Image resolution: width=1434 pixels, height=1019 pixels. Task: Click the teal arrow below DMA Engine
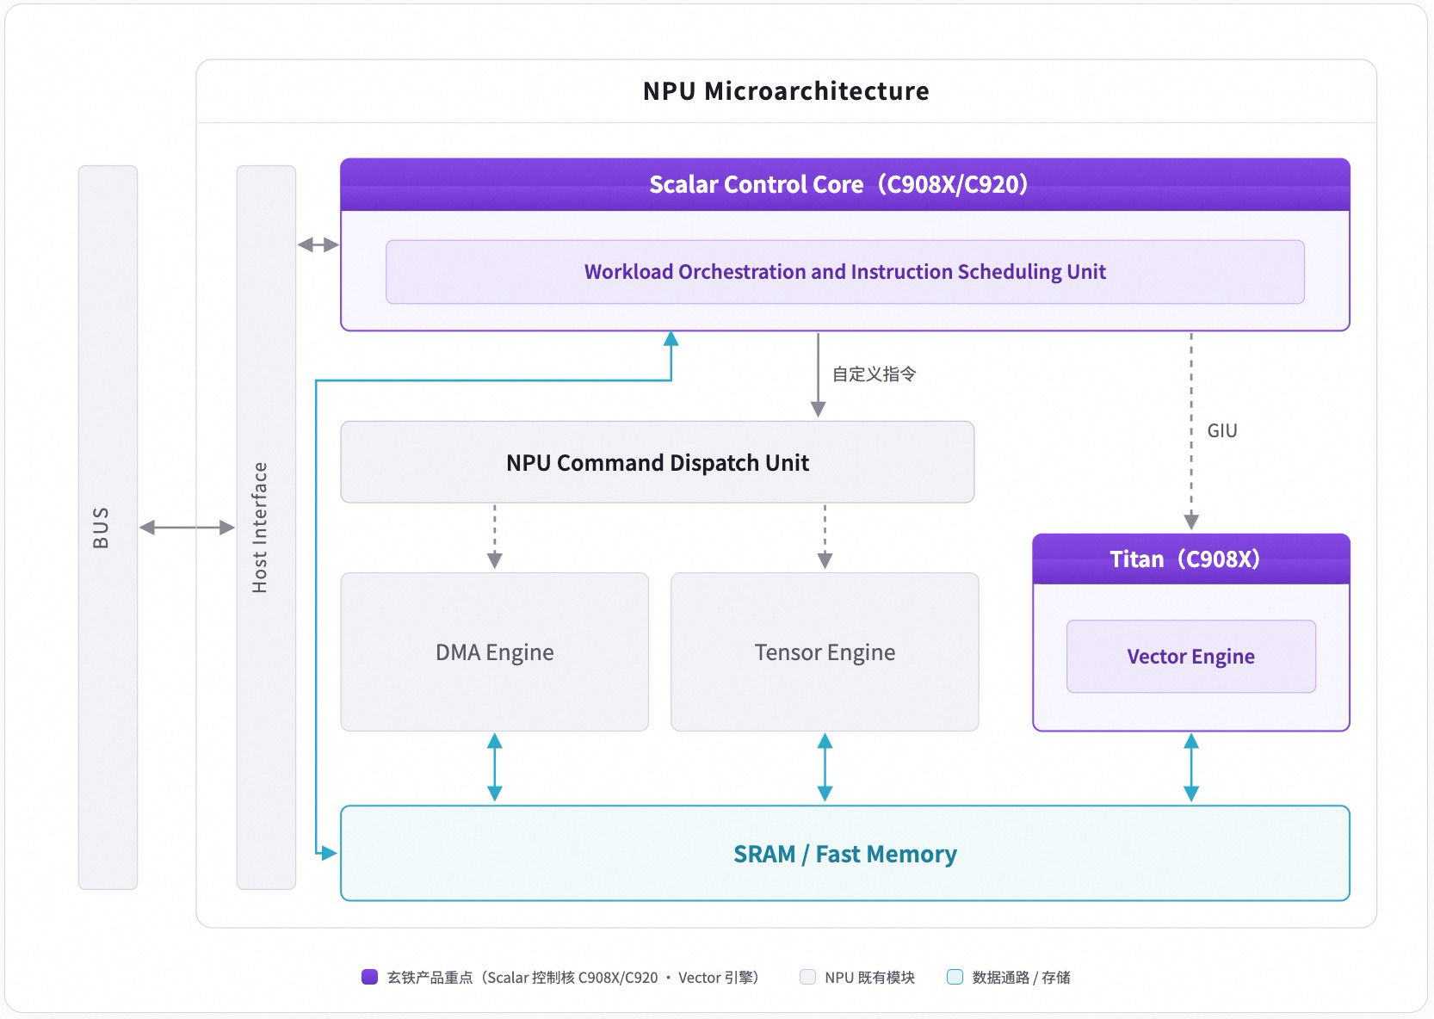point(494,767)
